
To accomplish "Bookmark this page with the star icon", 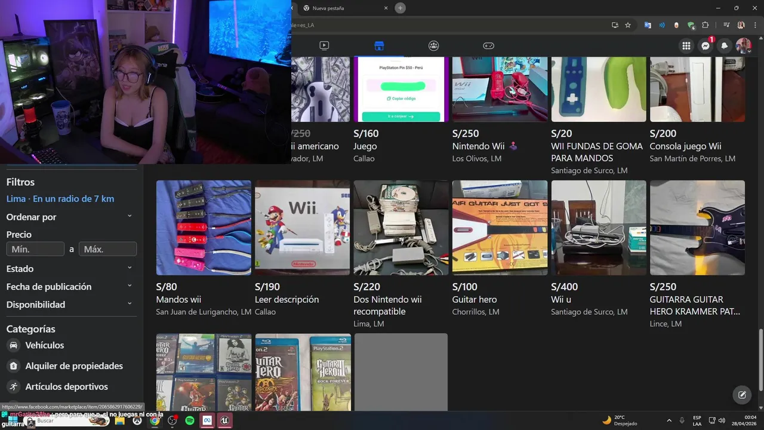I will coord(628,25).
